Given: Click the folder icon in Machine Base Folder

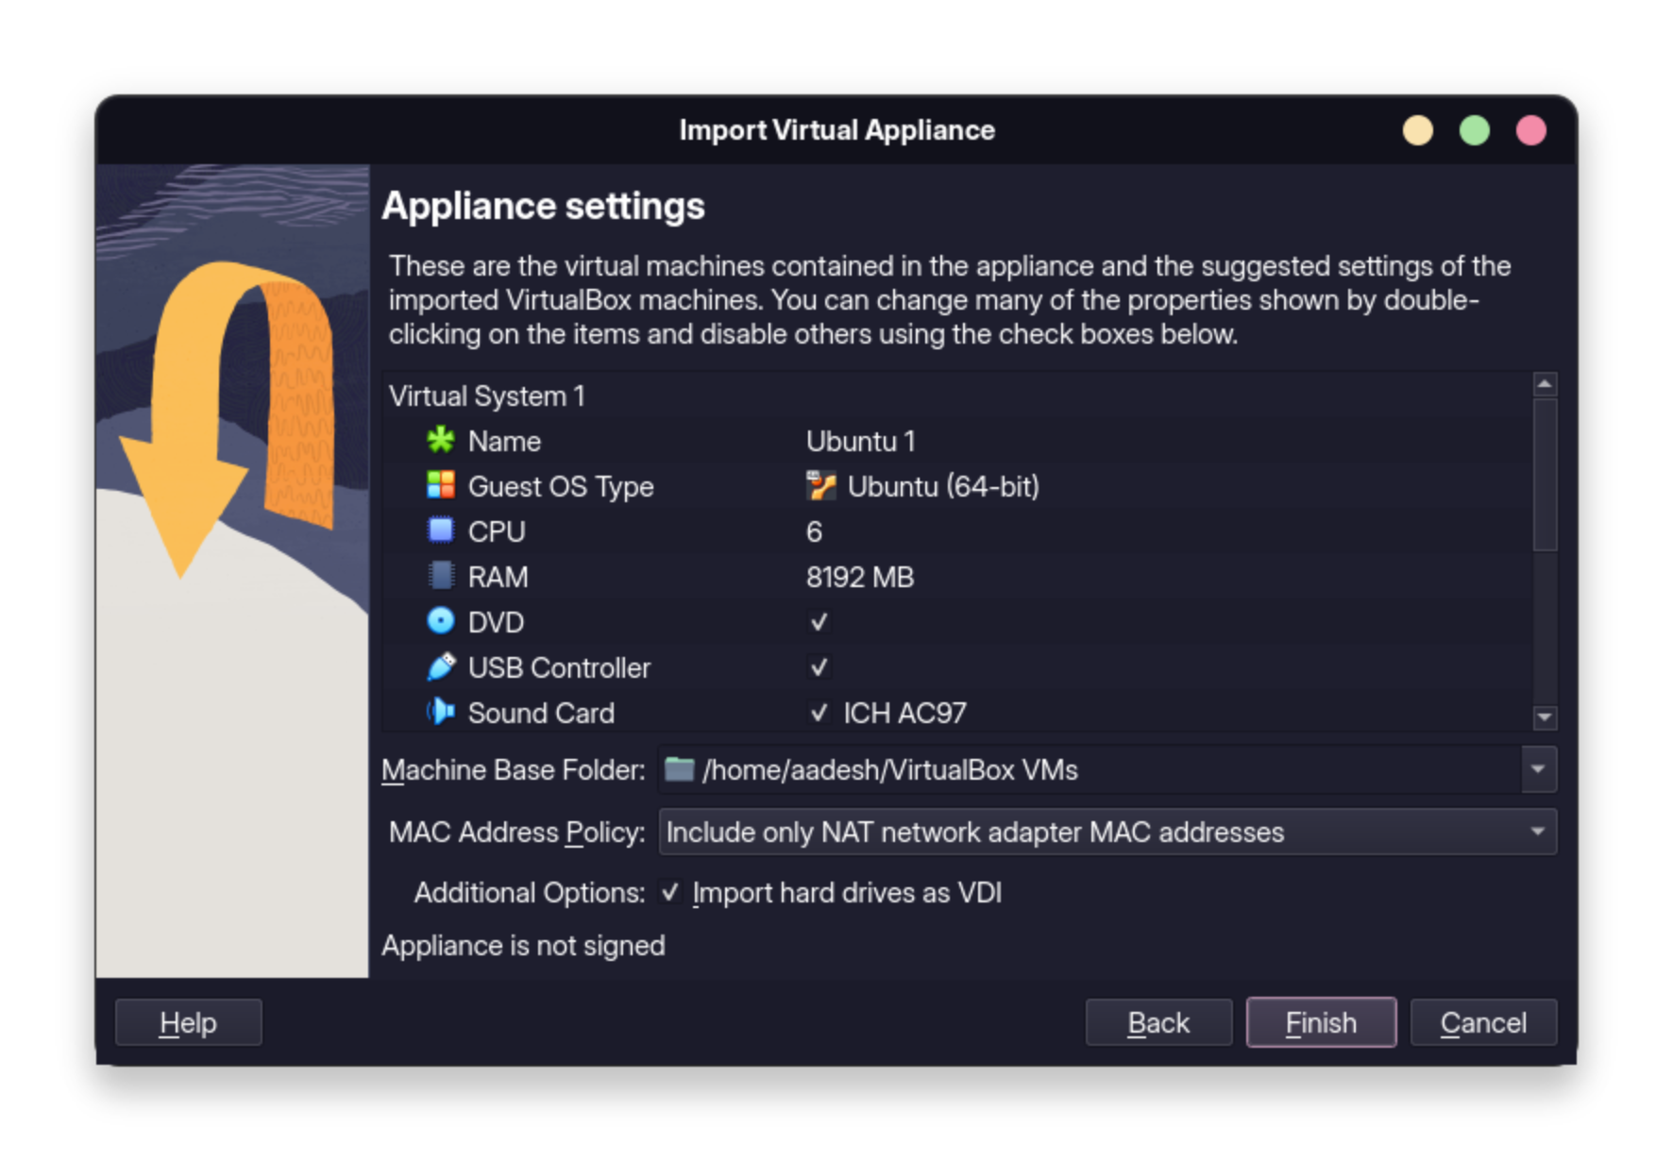Looking at the screenshot, I should pyautogui.click(x=678, y=769).
